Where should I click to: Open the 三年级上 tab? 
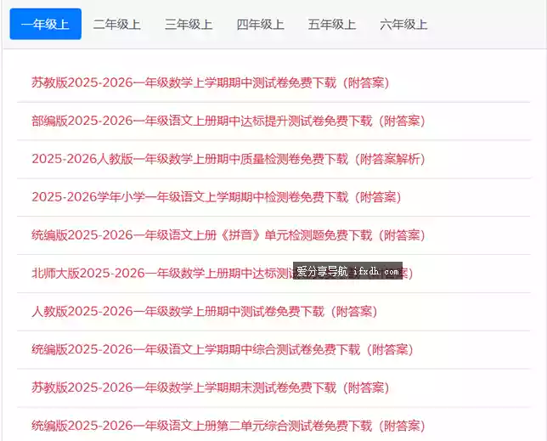[189, 25]
